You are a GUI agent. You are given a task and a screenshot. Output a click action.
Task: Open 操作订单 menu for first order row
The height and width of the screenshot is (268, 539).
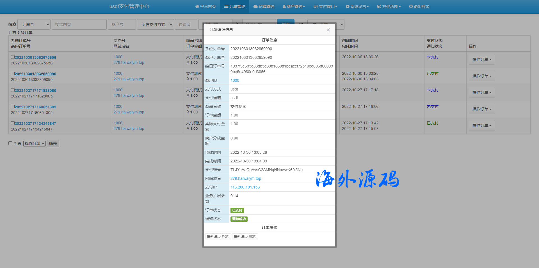(x=481, y=59)
